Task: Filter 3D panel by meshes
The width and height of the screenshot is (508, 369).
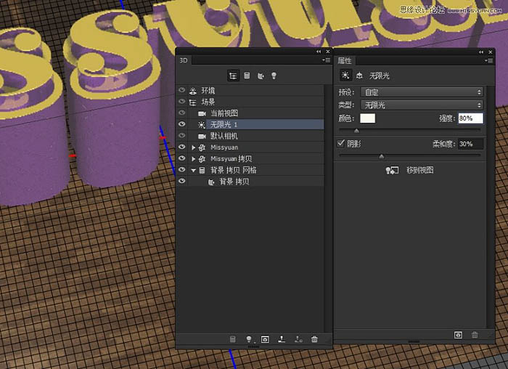Action: click(x=247, y=76)
